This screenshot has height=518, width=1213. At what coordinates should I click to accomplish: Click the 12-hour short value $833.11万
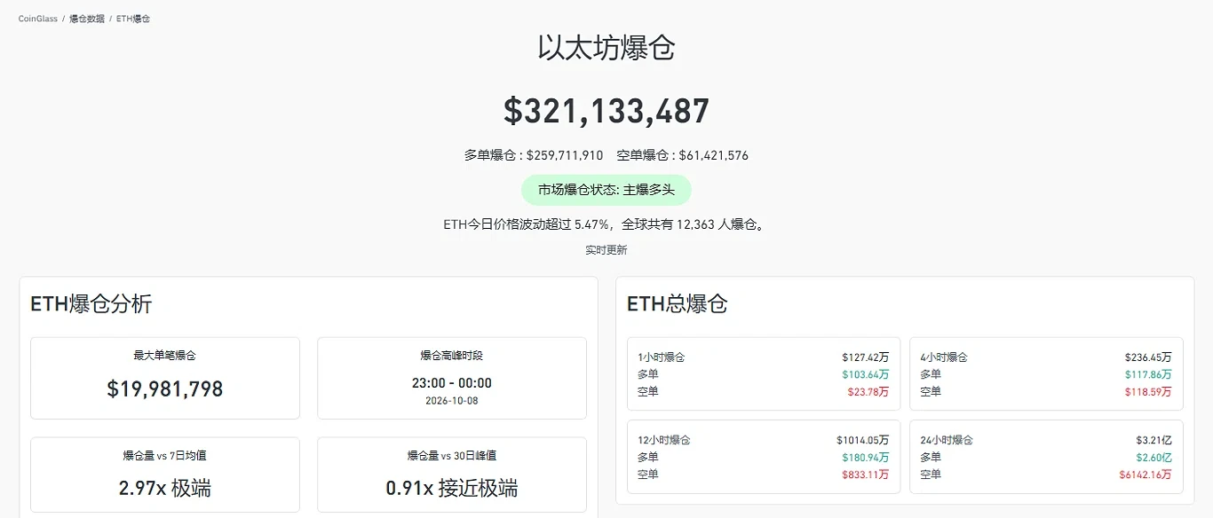click(x=866, y=475)
